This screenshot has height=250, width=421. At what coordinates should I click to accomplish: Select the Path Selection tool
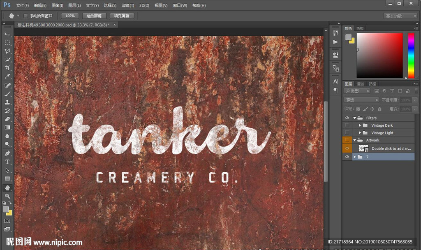[x=7, y=170]
